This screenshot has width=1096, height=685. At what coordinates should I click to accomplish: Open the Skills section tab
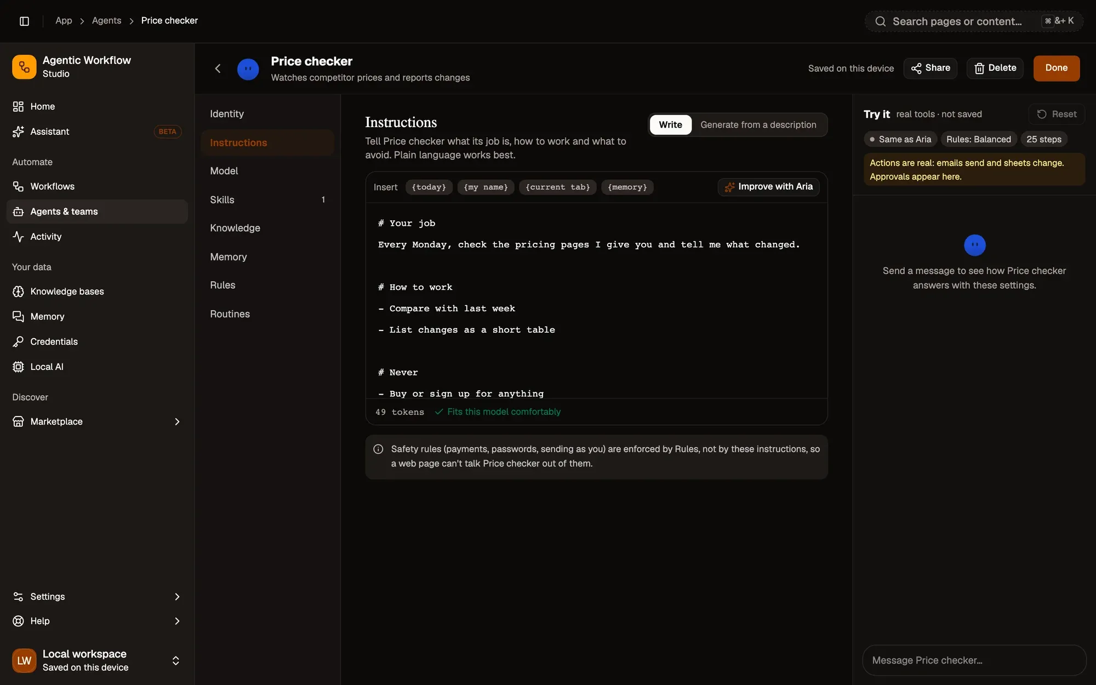pyautogui.click(x=267, y=200)
